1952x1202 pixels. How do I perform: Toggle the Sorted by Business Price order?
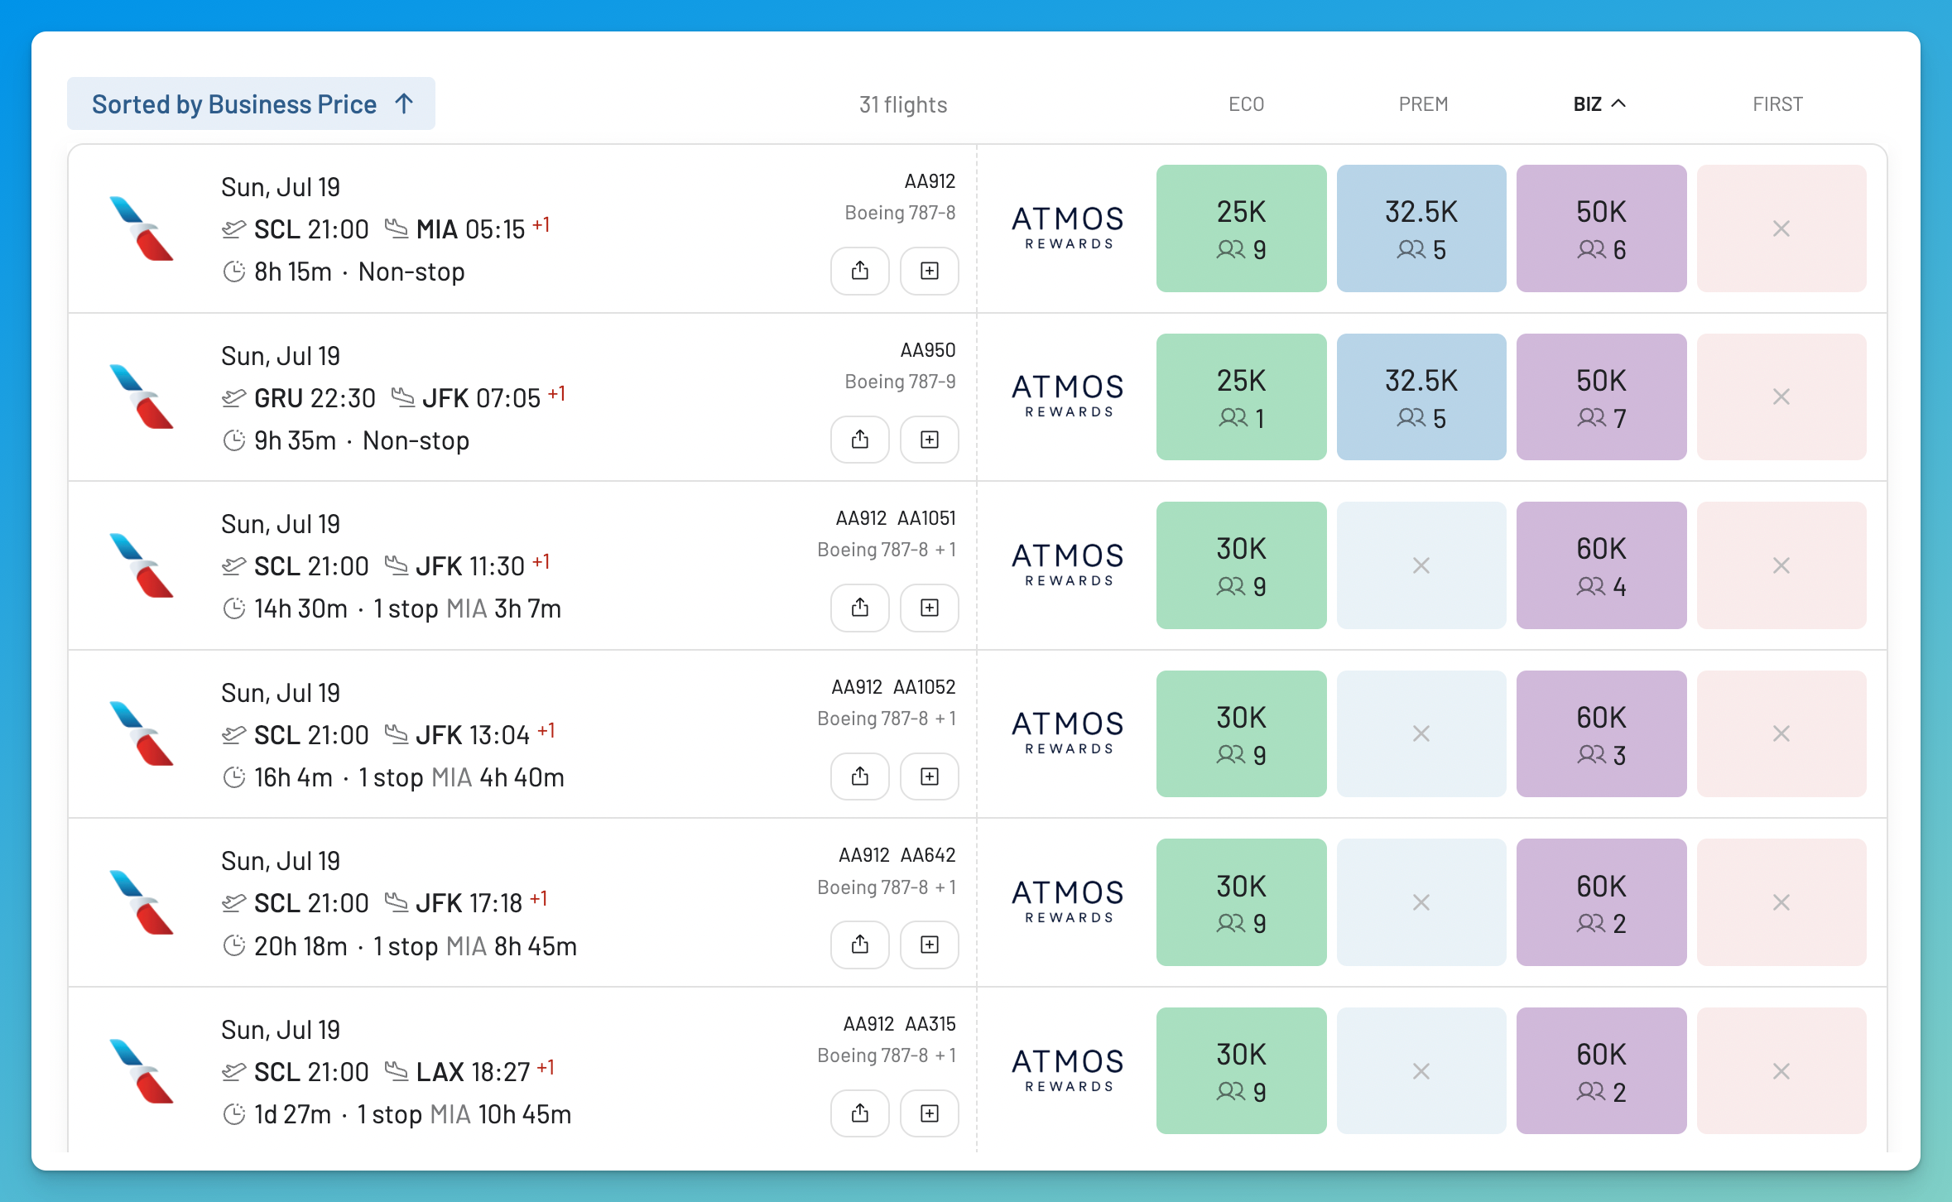(251, 103)
